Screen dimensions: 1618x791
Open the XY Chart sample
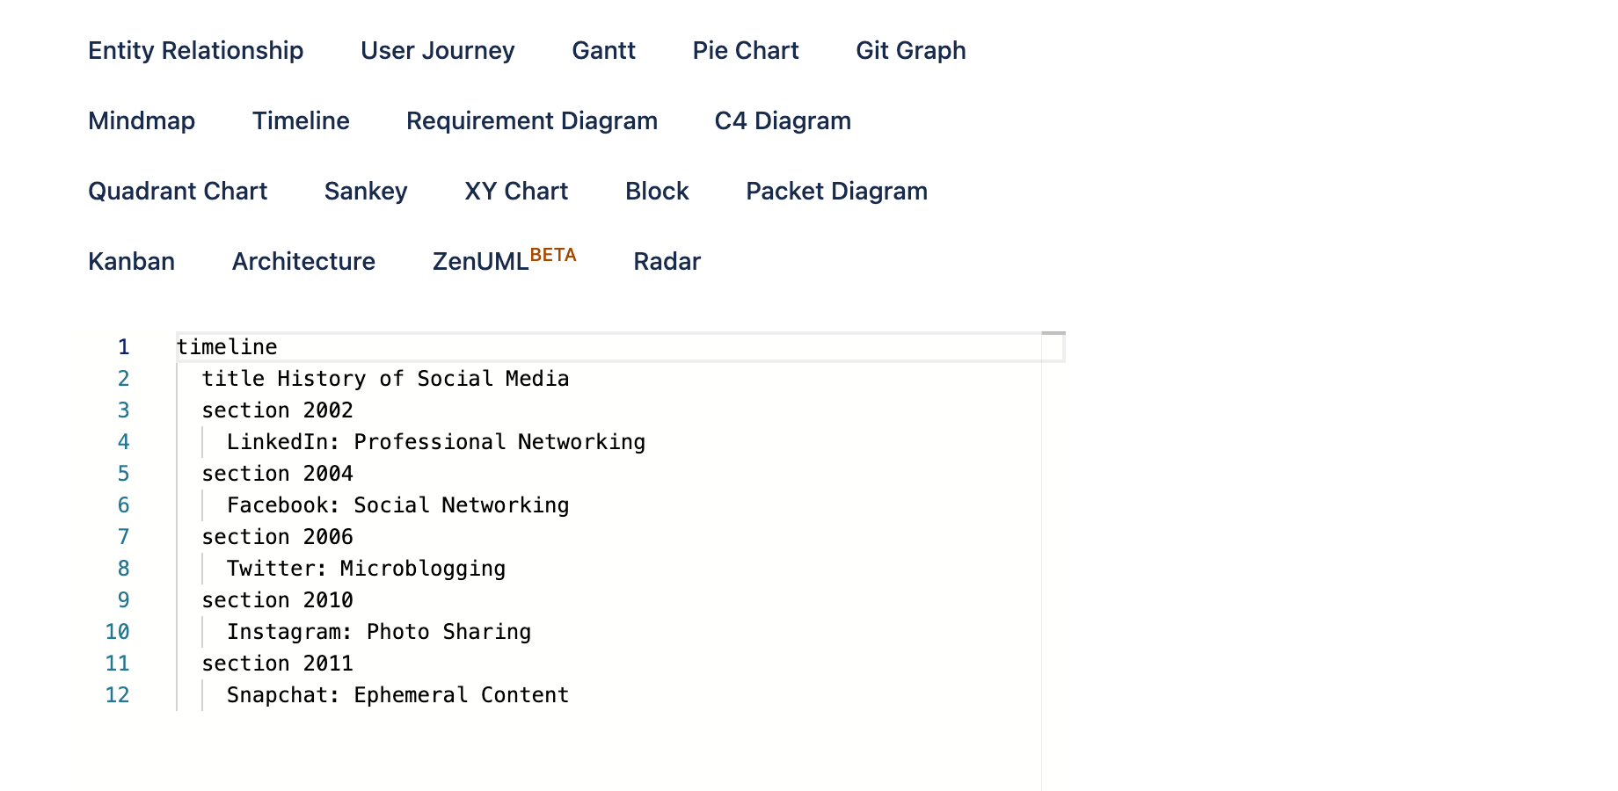516,192
